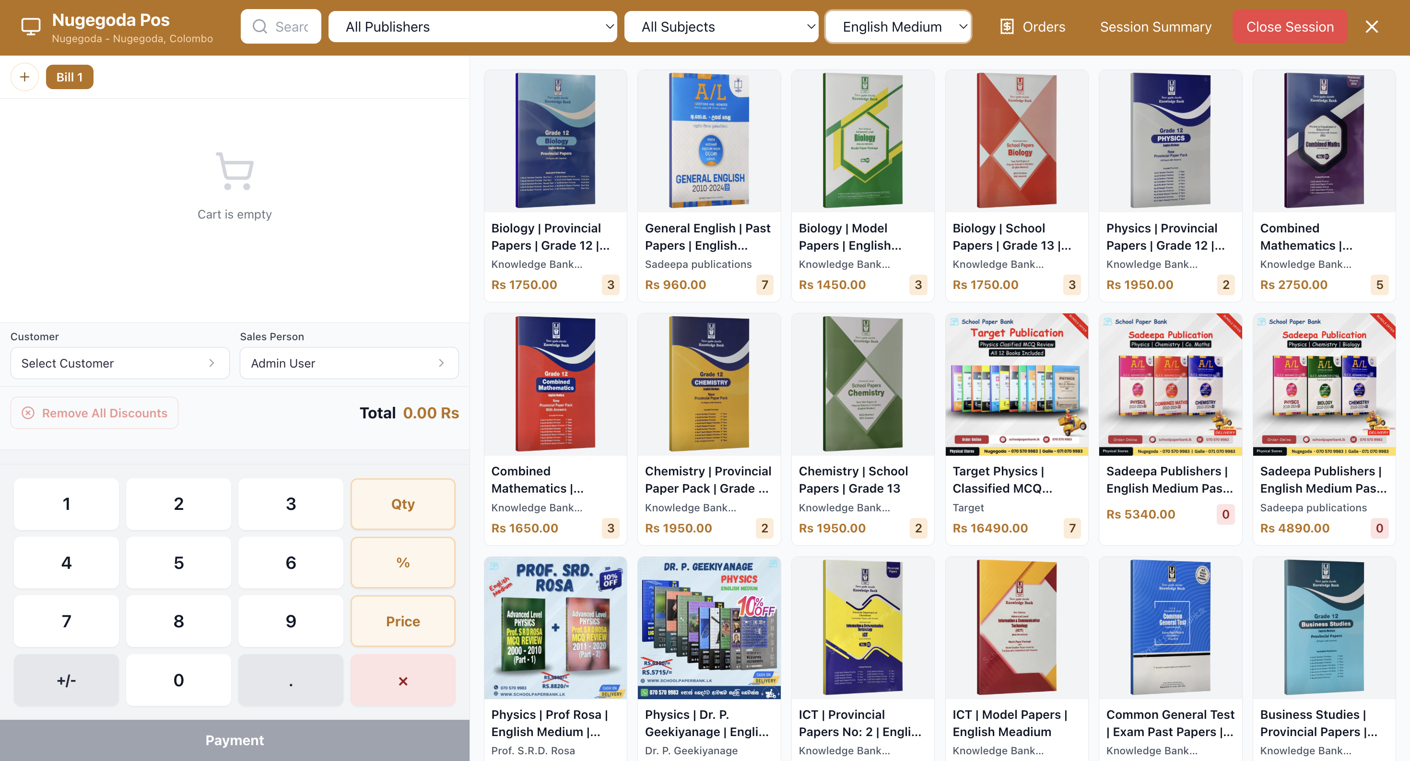This screenshot has width=1410, height=761.
Task: Switch to the Bill 1 tab
Action: click(x=70, y=77)
